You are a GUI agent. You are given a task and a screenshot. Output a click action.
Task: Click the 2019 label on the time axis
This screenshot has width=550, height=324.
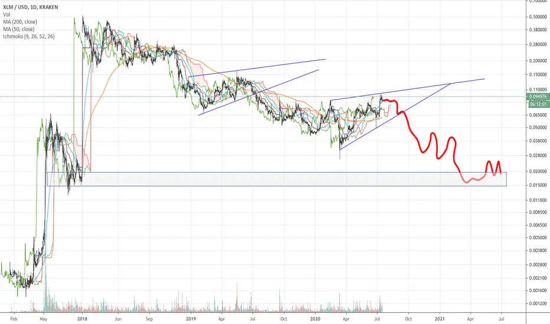[x=191, y=319]
